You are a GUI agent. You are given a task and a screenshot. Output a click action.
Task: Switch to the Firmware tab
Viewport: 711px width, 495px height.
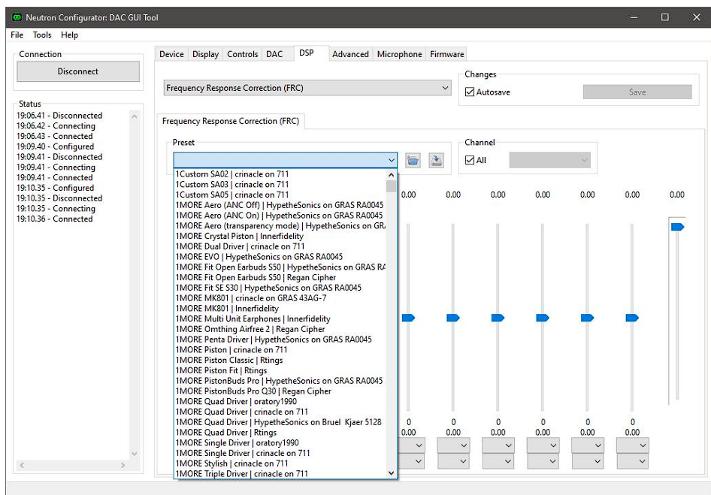coord(447,54)
